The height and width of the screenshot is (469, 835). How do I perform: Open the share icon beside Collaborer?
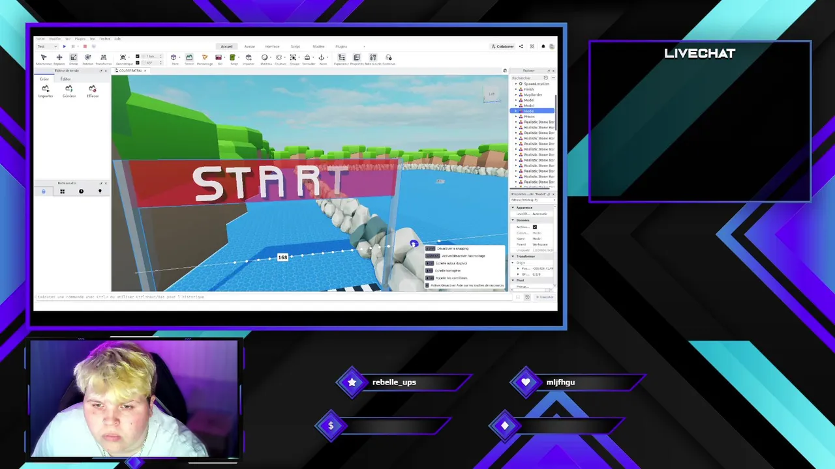[x=521, y=46]
